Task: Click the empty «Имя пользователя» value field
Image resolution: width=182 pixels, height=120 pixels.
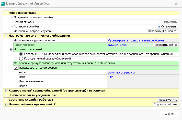Action: coord(143,82)
